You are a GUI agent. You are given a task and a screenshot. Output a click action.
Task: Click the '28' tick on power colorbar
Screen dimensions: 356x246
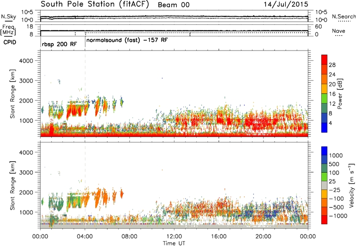[332, 65]
